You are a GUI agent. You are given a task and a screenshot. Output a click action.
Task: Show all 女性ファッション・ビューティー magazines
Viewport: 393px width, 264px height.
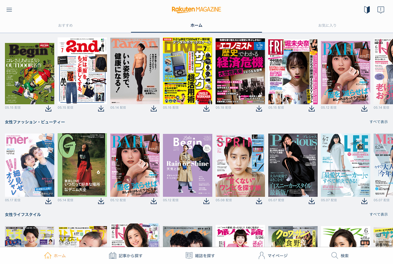click(x=379, y=122)
